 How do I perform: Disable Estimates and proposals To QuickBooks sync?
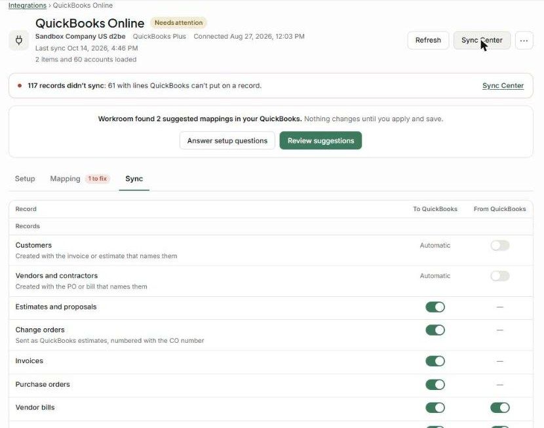pos(435,307)
